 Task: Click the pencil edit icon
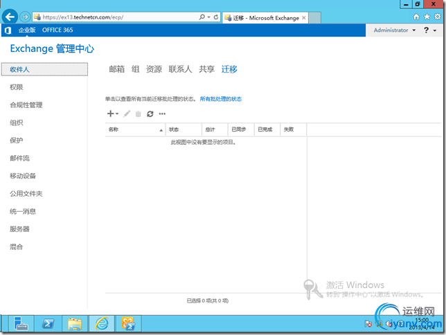(127, 114)
